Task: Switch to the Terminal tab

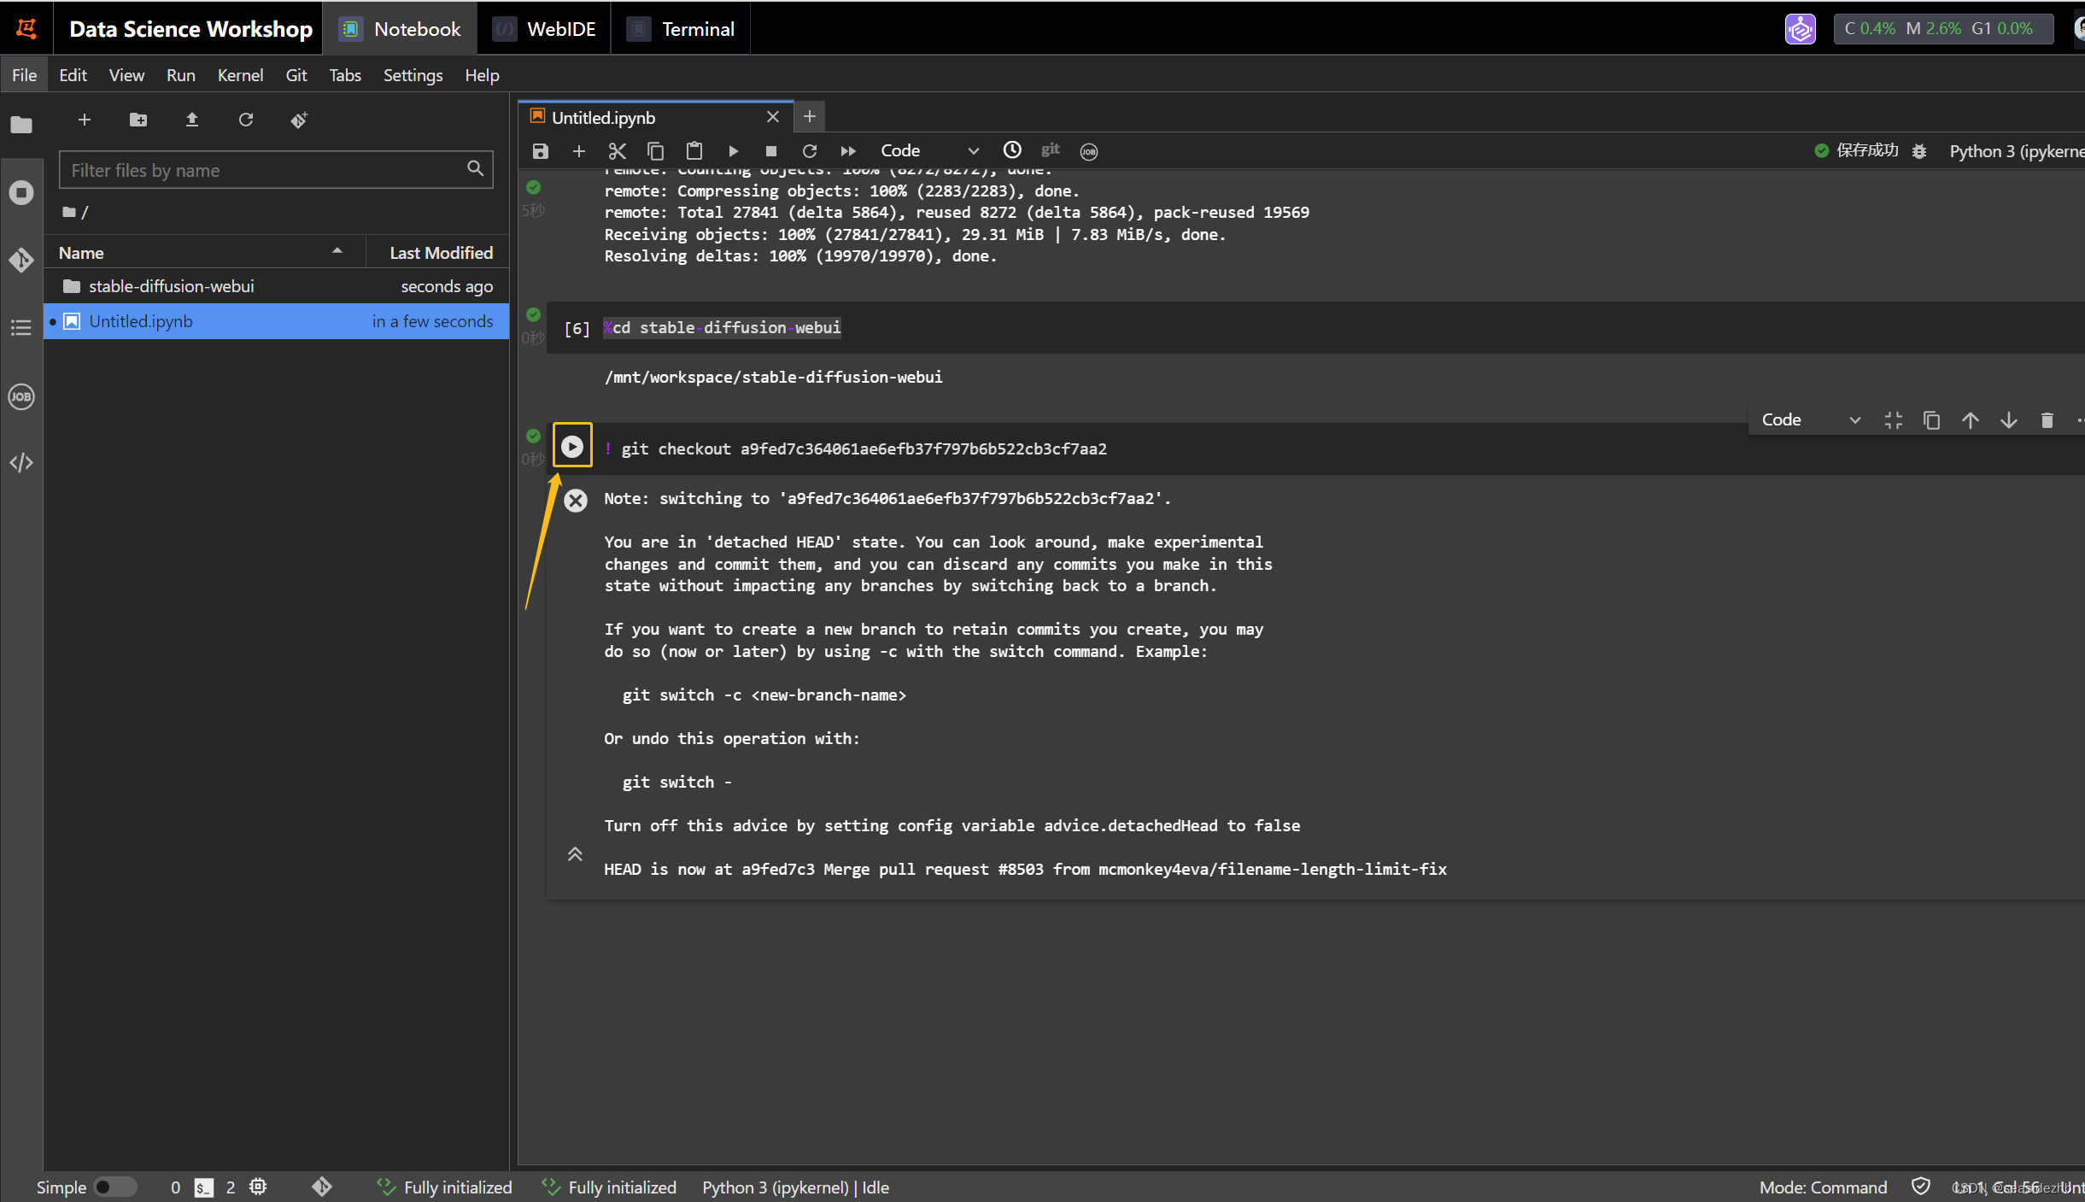Action: coord(681,29)
